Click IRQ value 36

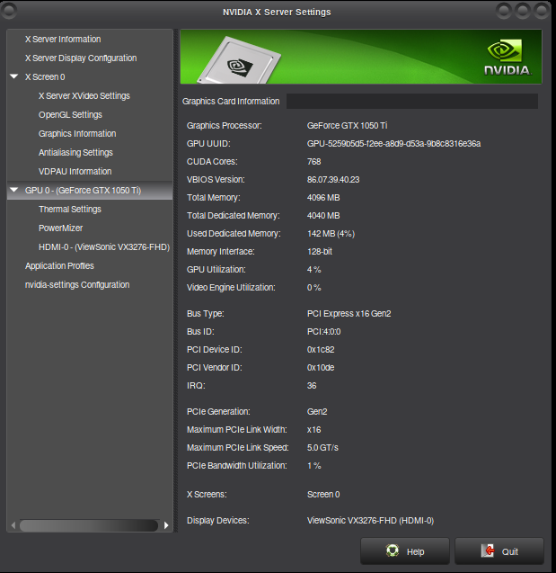click(312, 386)
